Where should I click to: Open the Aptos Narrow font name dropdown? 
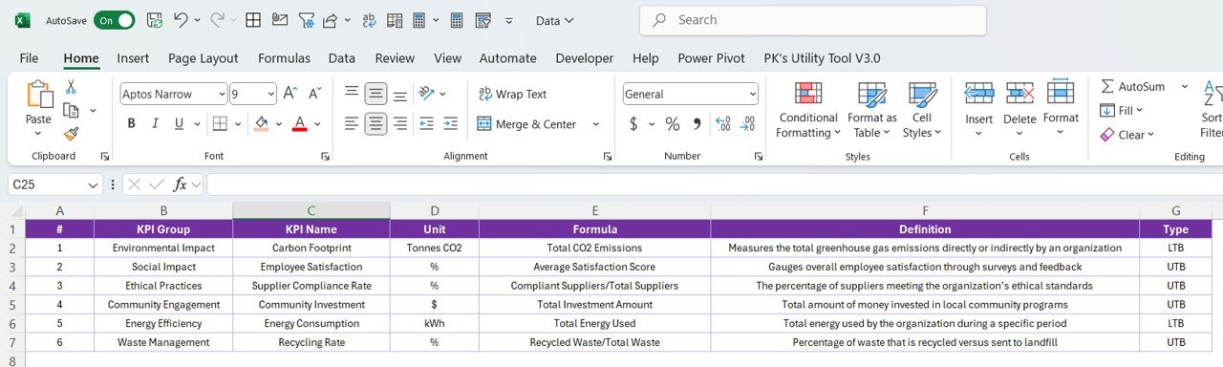click(x=222, y=94)
